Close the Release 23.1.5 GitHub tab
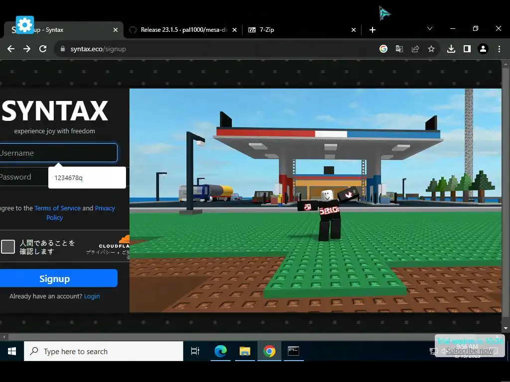Screen dimensions: 510x382 (235, 30)
